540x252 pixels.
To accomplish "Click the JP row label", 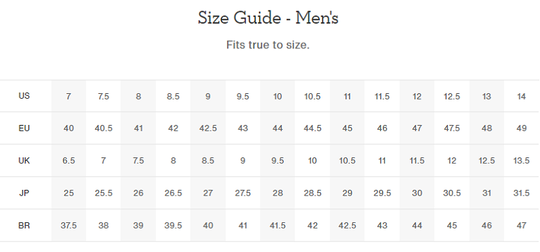I will pyautogui.click(x=24, y=193).
